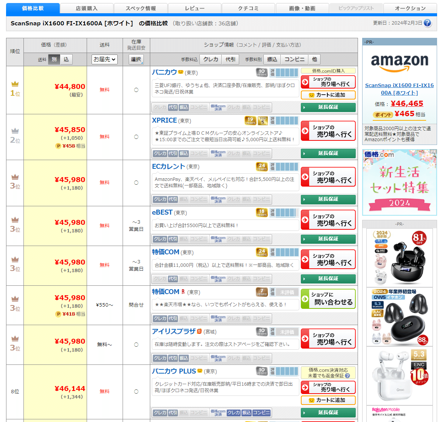This screenshot has height=422, width=442.
Task: Click the point P icon under ¥45,850
Action: click(58, 146)
